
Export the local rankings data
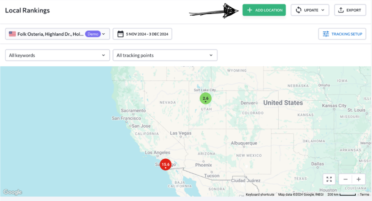tap(350, 10)
